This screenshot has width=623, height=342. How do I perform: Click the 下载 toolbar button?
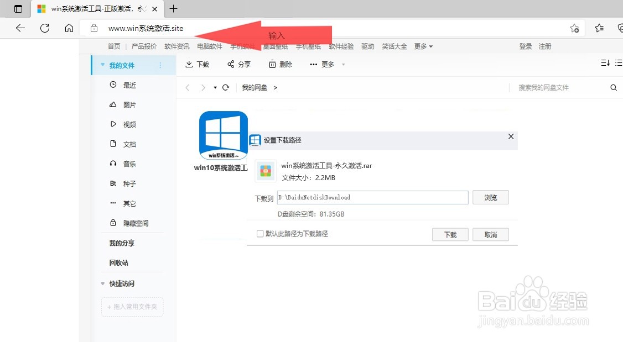tap(198, 64)
